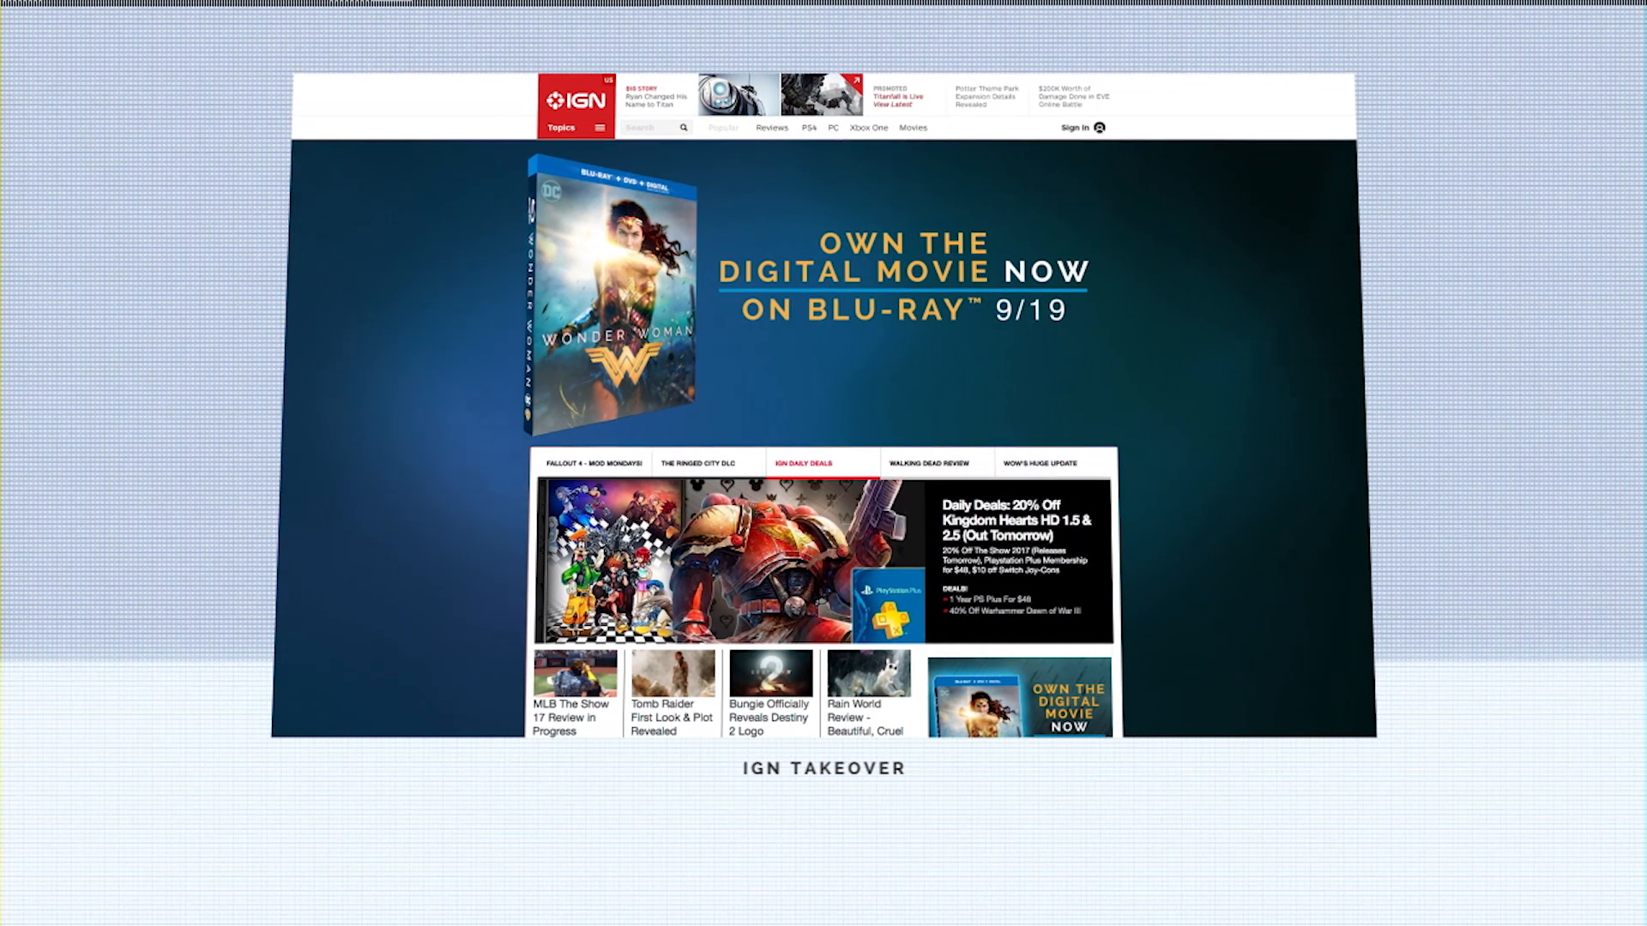Click the US region badge on IGN logo
The height and width of the screenshot is (926, 1647).
[608, 80]
